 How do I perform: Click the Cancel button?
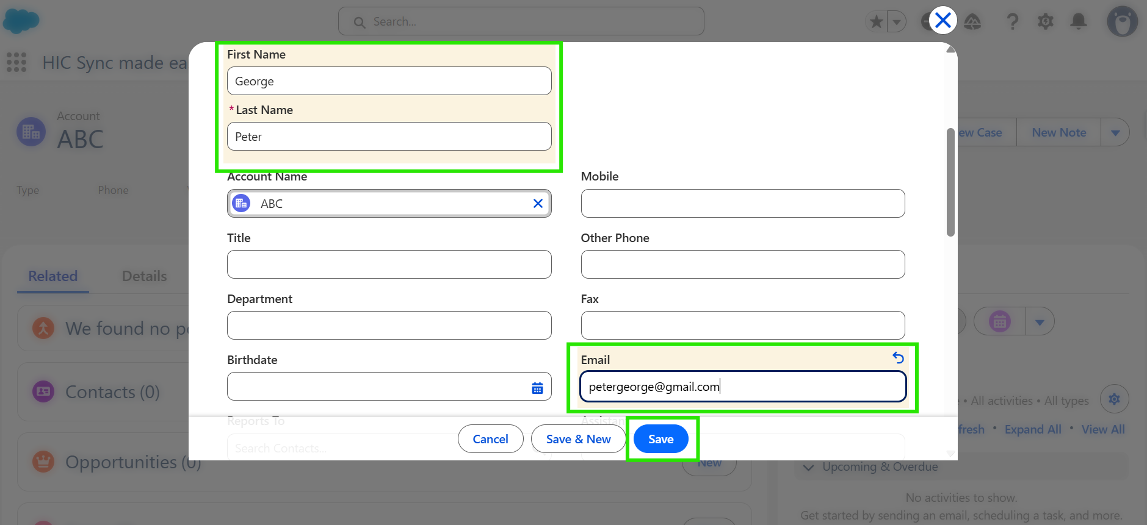pyautogui.click(x=491, y=439)
